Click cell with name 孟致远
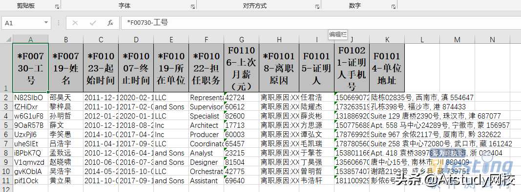This screenshot has width=521, height=192. point(66,153)
